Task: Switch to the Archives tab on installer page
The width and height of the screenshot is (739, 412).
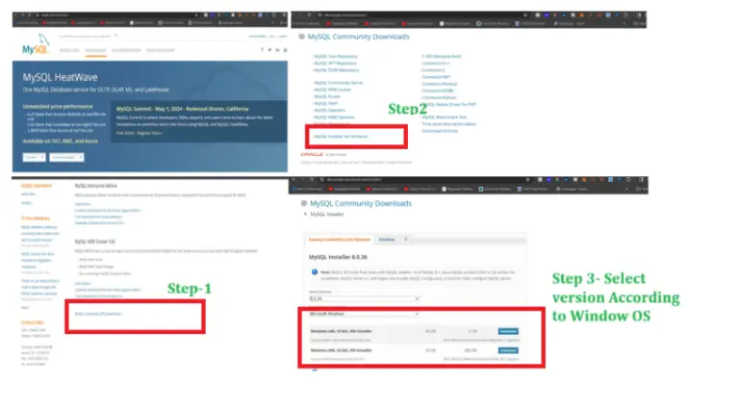Action: pos(387,240)
